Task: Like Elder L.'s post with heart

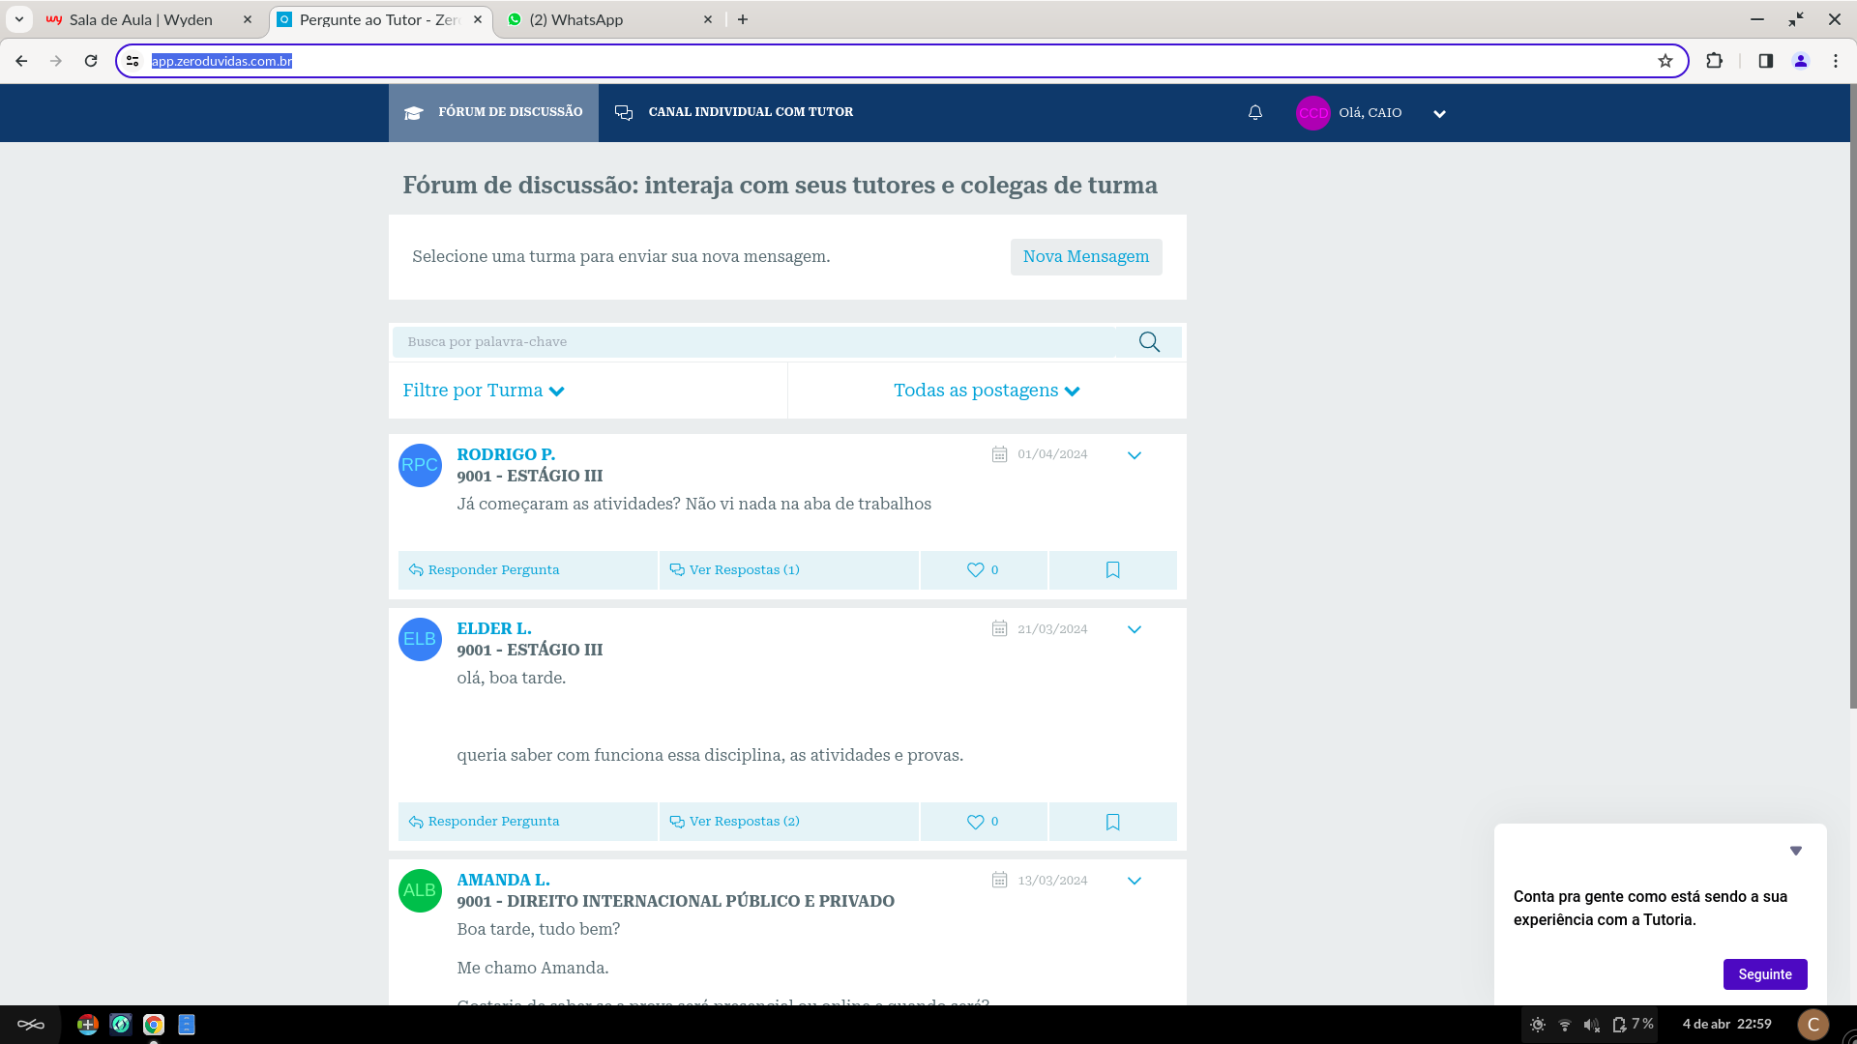Action: pyautogui.click(x=976, y=822)
